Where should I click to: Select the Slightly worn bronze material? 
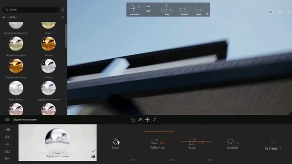(x=16, y=66)
